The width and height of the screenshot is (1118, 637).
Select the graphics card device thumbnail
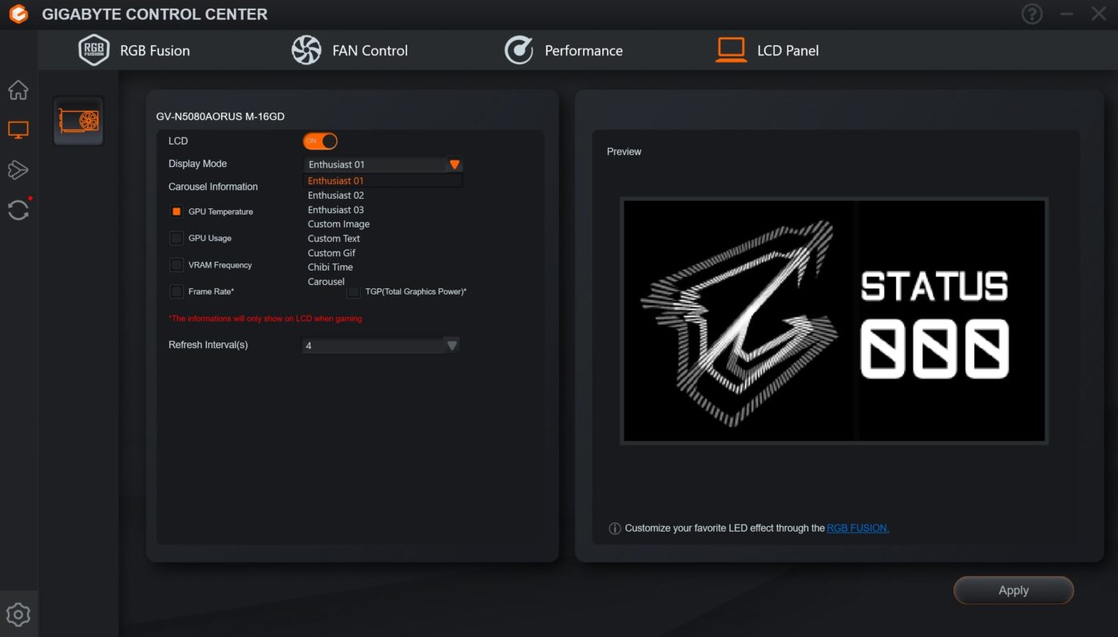click(x=78, y=121)
